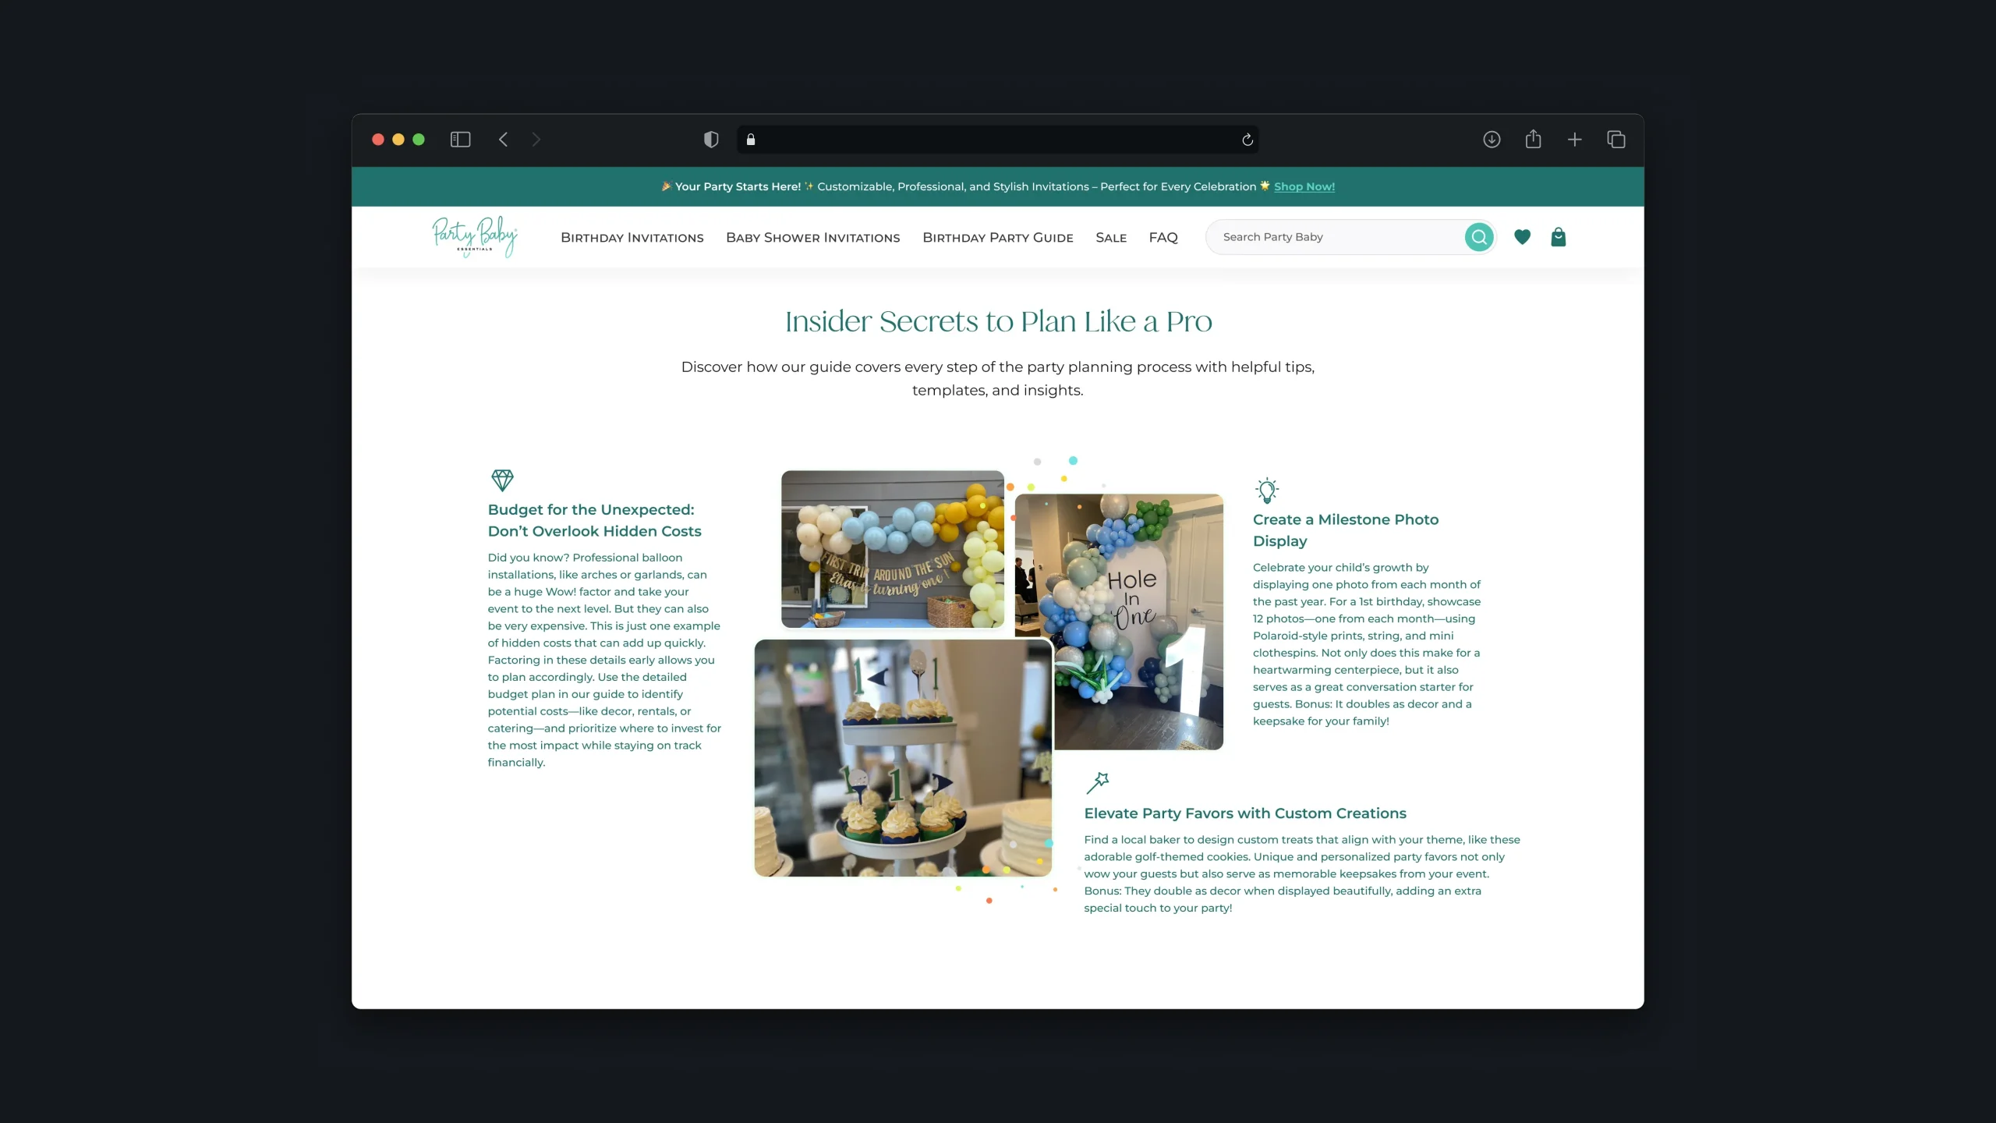The image size is (1996, 1123).
Task: Go back with the left chevron
Action: (504, 140)
